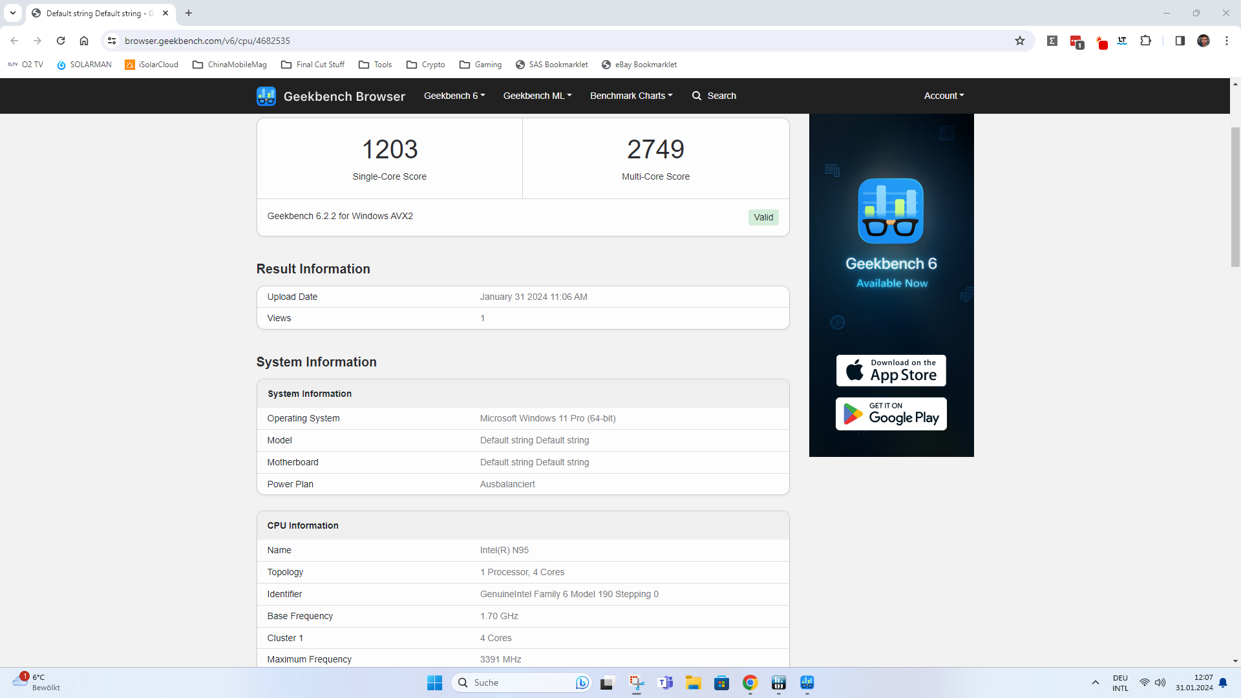
Task: Open Google Chrome taskbar icon
Action: tap(750, 682)
